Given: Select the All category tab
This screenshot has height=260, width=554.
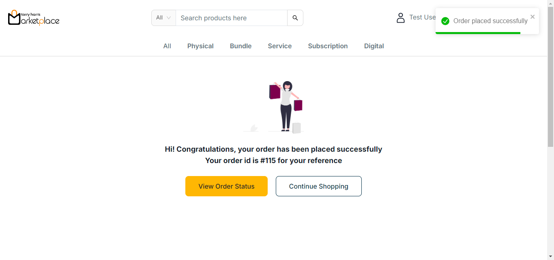Looking at the screenshot, I should click(x=167, y=46).
